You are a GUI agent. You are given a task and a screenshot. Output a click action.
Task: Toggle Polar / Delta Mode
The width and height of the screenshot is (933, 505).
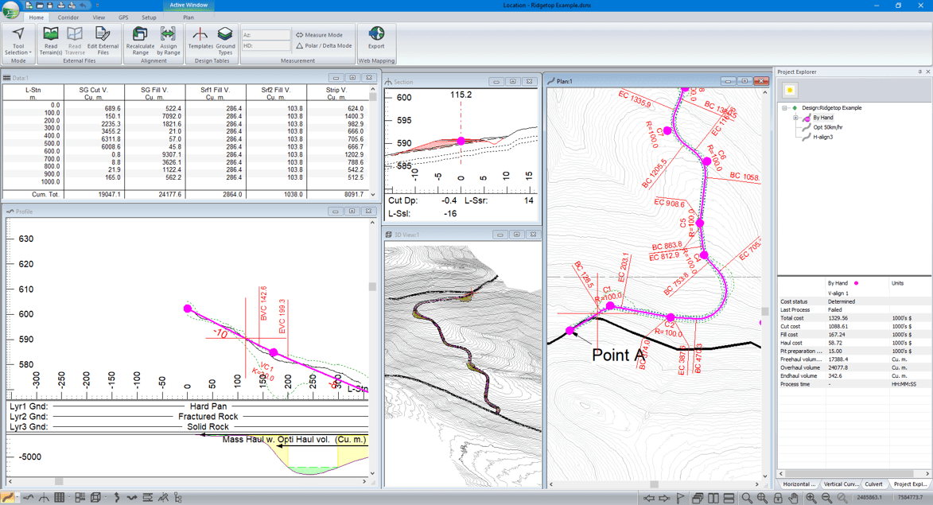[x=324, y=46]
